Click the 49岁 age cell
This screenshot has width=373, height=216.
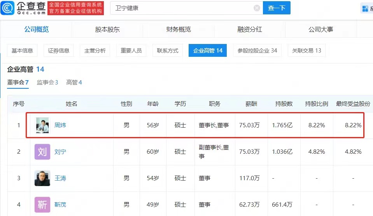[x=153, y=205]
